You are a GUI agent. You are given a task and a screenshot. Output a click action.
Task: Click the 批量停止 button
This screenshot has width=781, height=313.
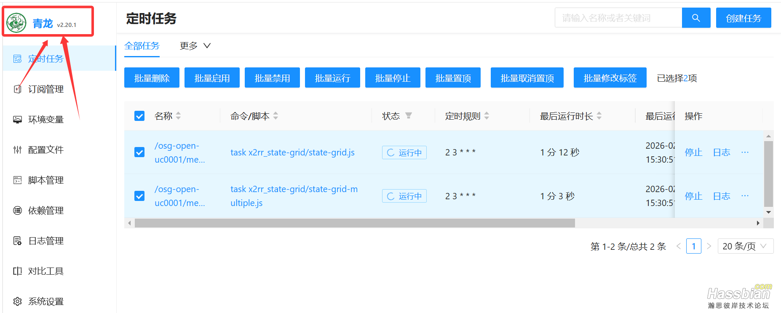[393, 78]
